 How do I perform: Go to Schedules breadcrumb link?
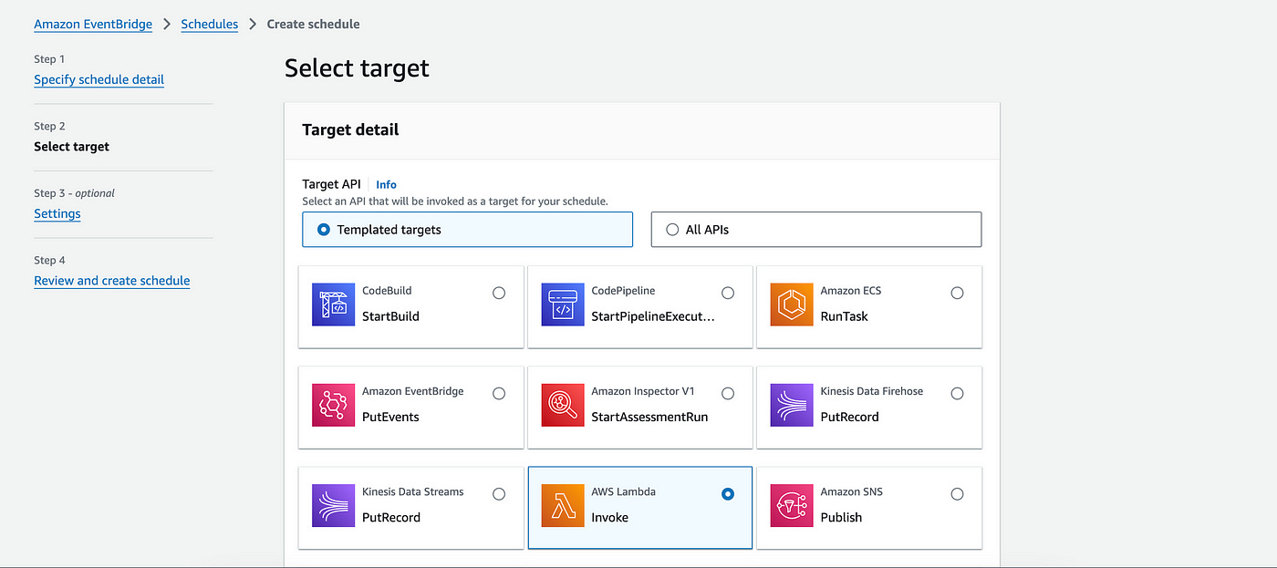210,25
